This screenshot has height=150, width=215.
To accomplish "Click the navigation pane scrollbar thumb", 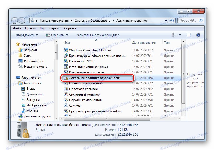I will [x=56, y=52].
